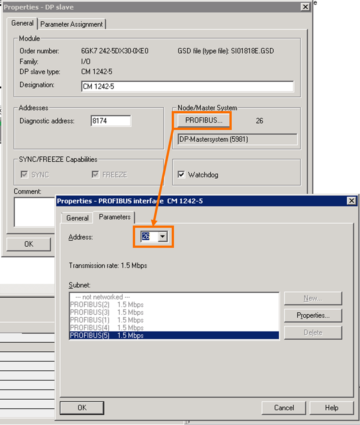Screen dimensions: 360x425
Task: Click the Address value 26 field
Action: pos(149,236)
